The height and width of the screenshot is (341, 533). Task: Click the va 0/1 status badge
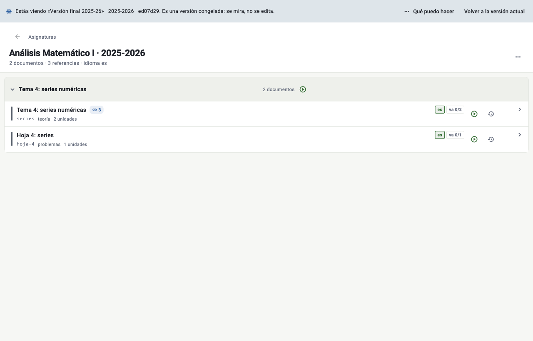tap(455, 135)
